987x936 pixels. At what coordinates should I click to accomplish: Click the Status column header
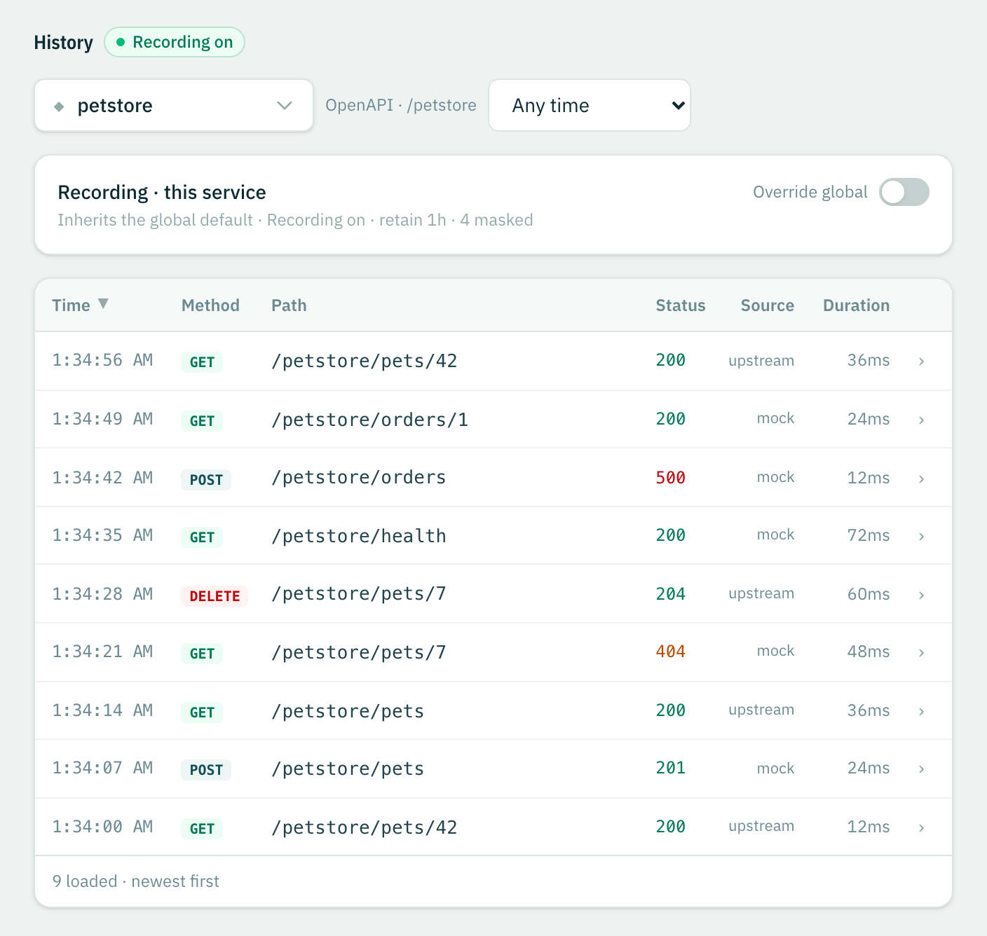681,305
